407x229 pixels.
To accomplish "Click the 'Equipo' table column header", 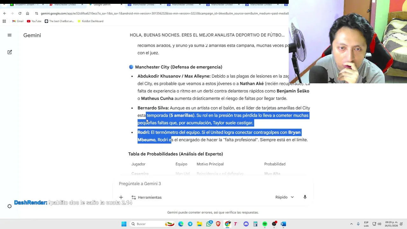I will [x=181, y=164].
